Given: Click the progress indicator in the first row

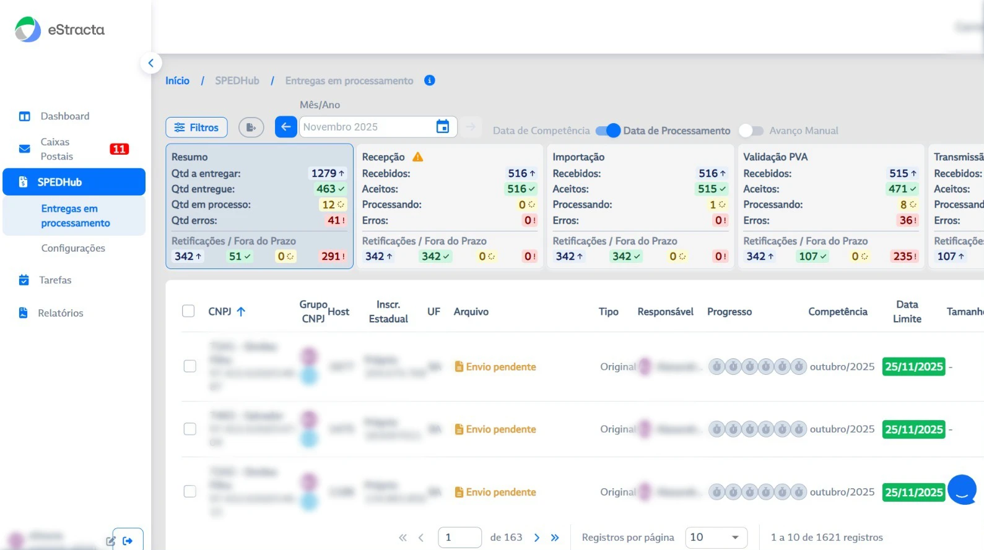Looking at the screenshot, I should [757, 367].
